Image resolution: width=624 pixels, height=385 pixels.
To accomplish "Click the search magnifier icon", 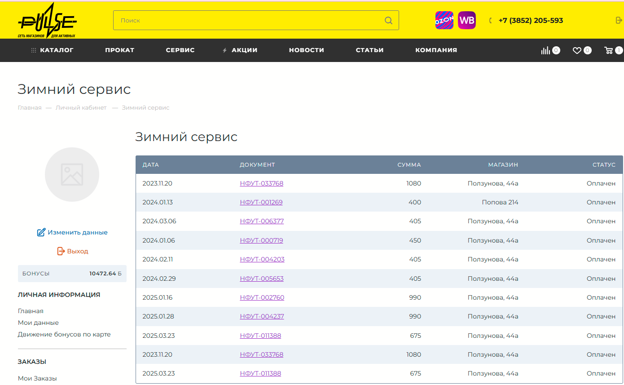I will (388, 21).
